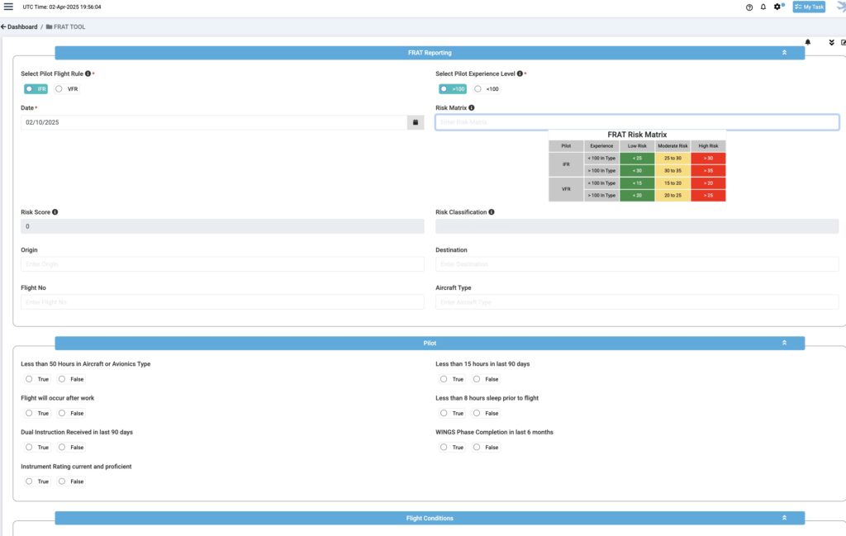The width and height of the screenshot is (846, 536).
Task: Open notifications bell in top header
Action: pyautogui.click(x=763, y=7)
